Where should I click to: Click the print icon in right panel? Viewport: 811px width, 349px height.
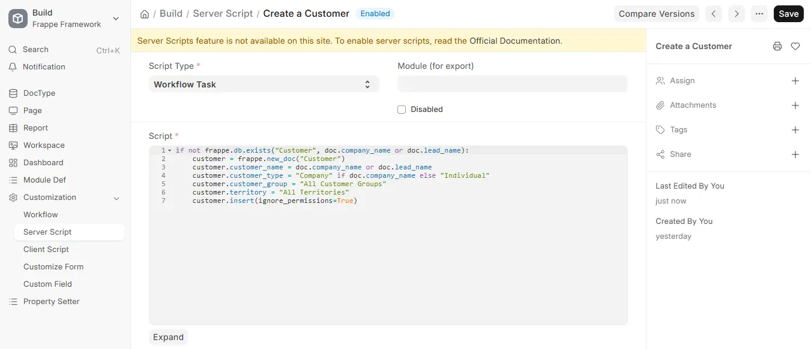777,46
